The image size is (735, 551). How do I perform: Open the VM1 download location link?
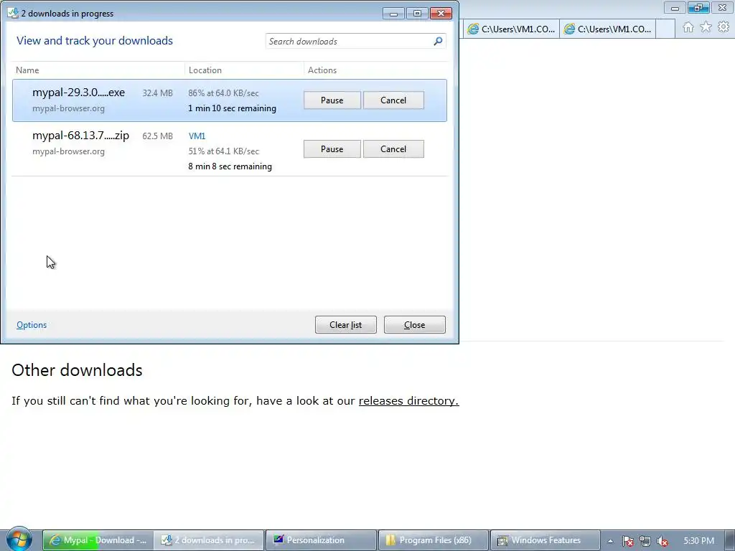click(x=197, y=136)
